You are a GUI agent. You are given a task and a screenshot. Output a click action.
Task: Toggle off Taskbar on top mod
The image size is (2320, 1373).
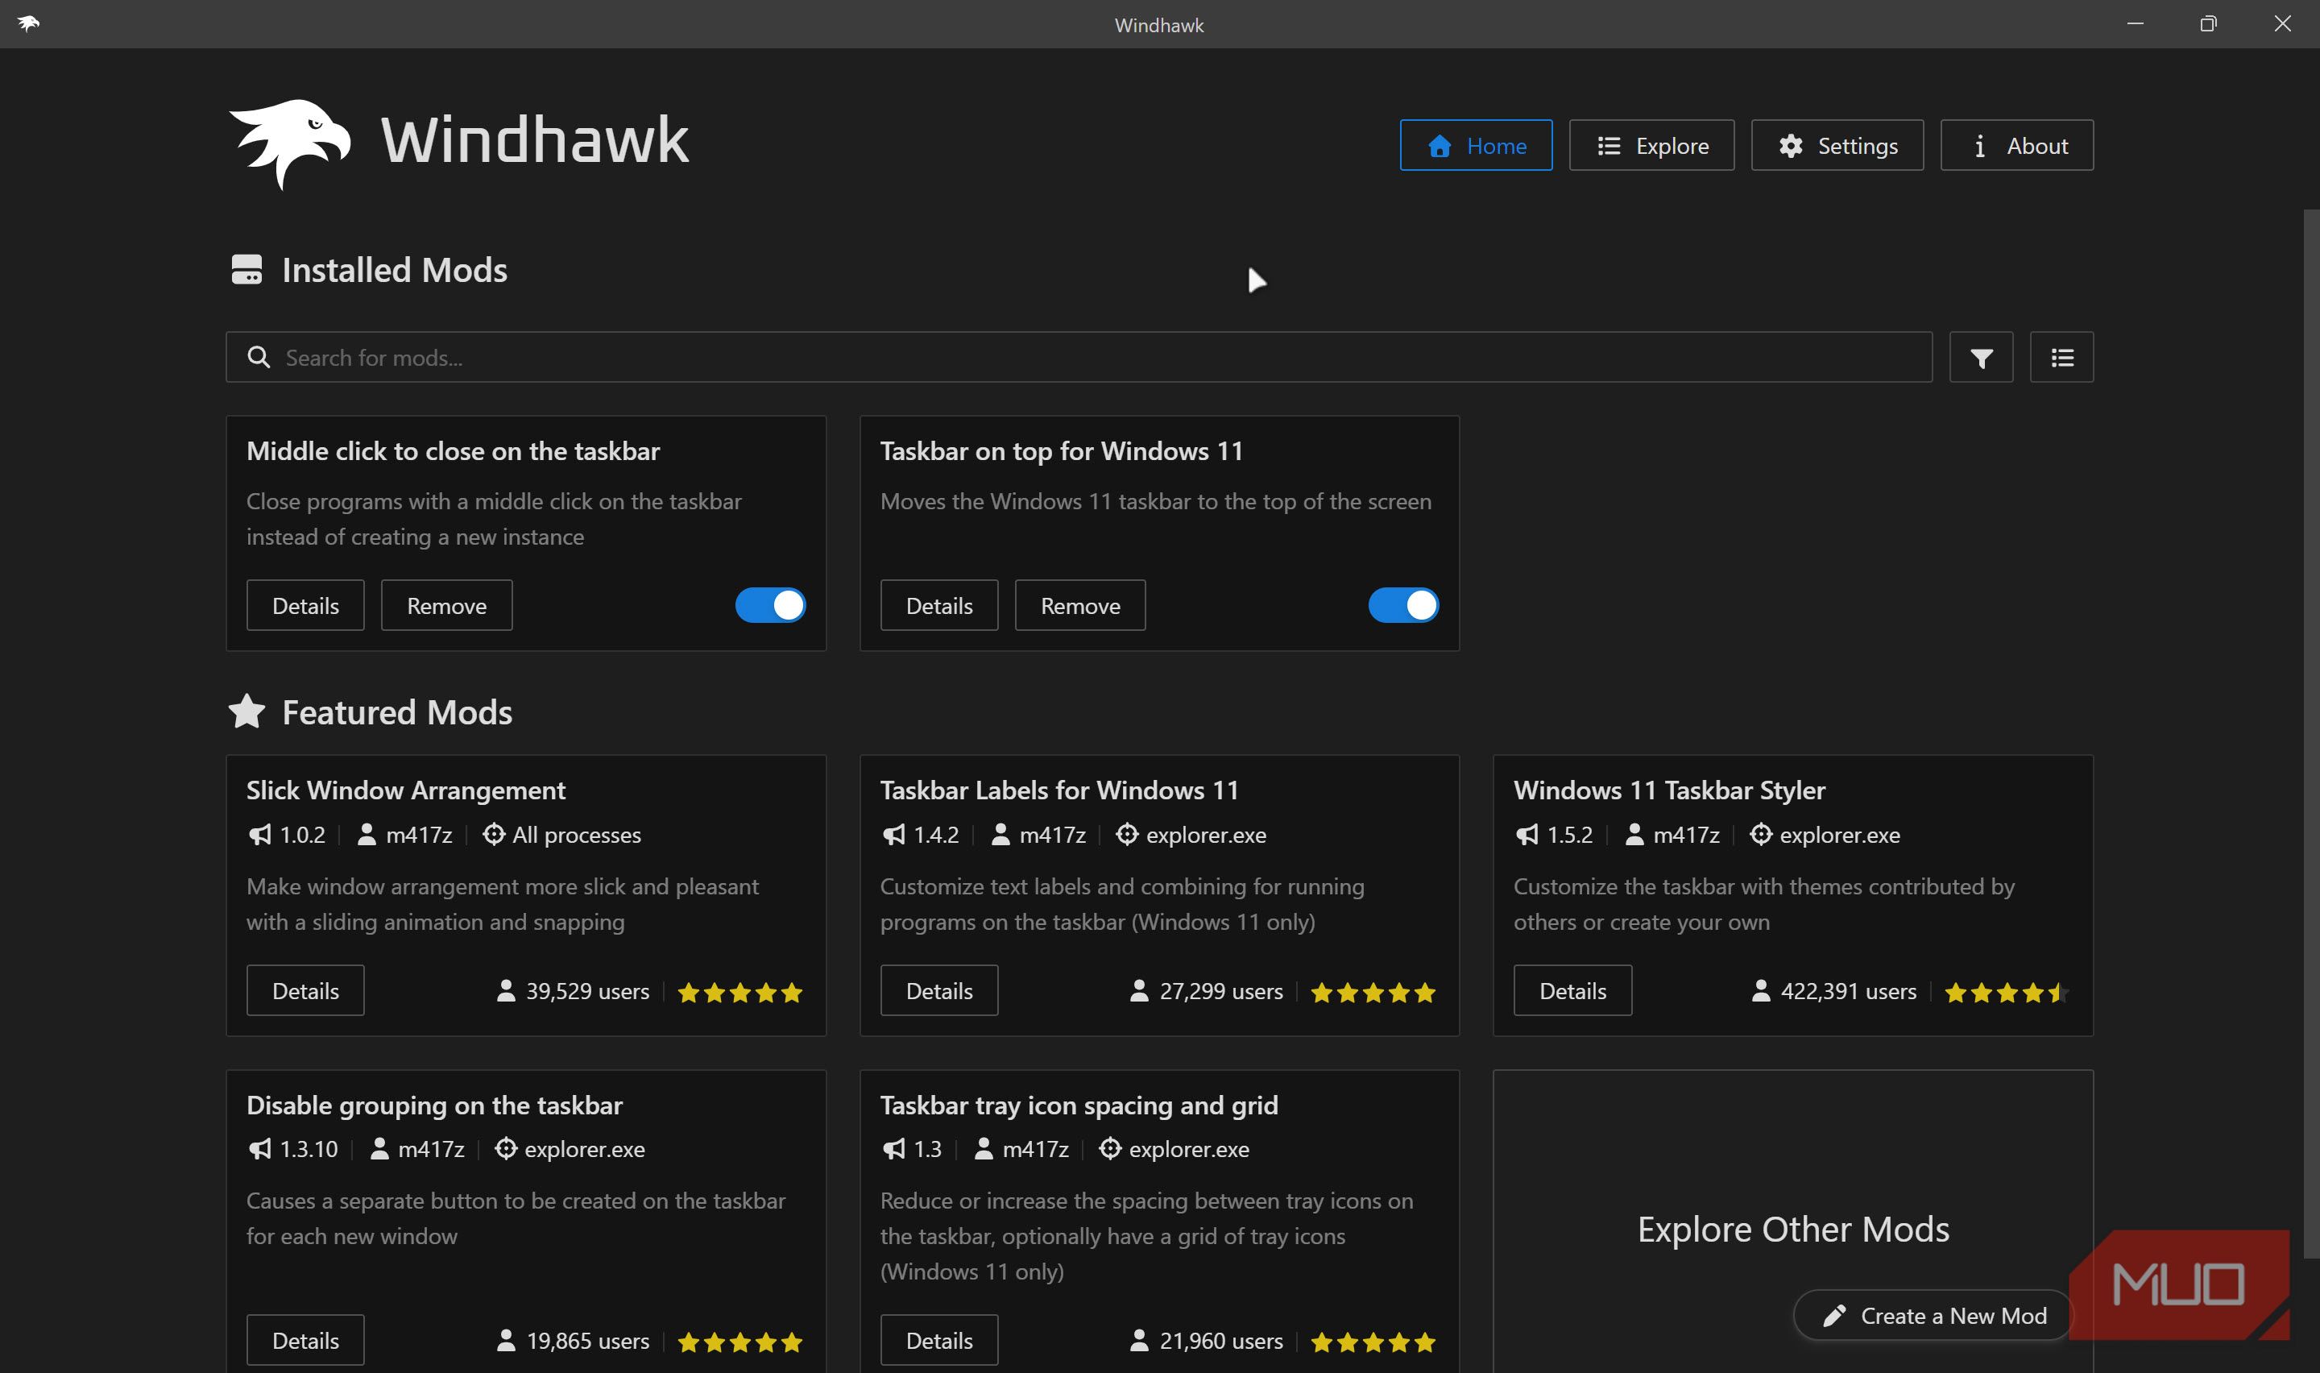[x=1403, y=605]
